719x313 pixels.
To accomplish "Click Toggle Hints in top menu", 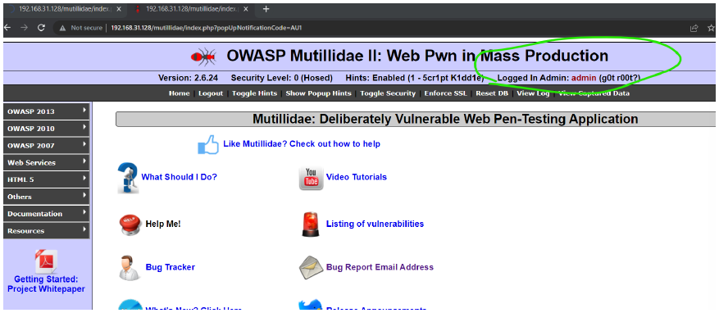I will pos(254,93).
